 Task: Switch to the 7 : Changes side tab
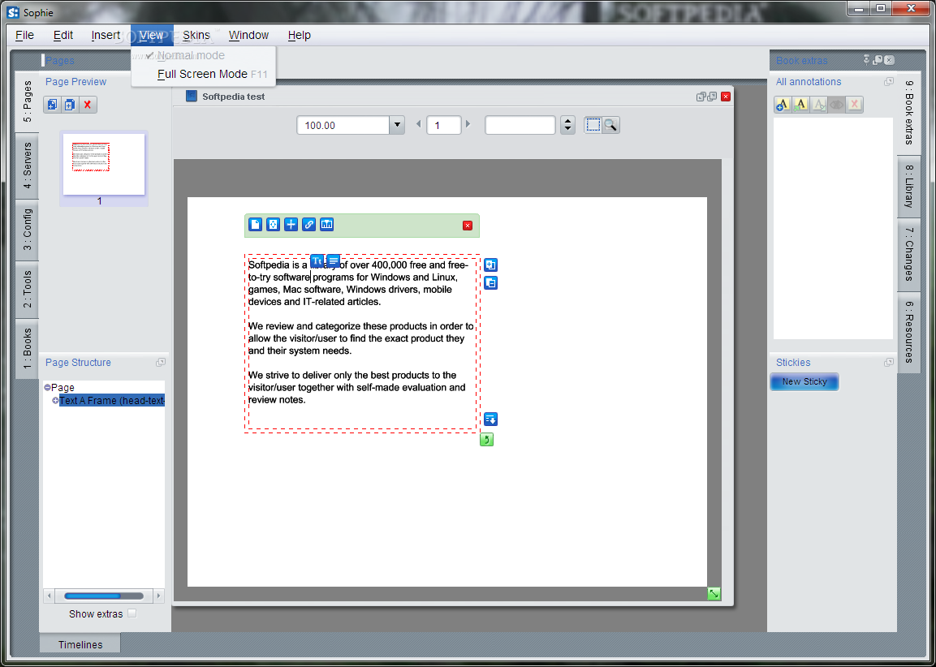click(x=909, y=254)
